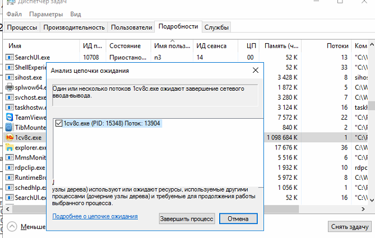The height and width of the screenshot is (238, 375).
Task: Collapse Task Manager with the Меньше arrow
Action: coord(12,227)
